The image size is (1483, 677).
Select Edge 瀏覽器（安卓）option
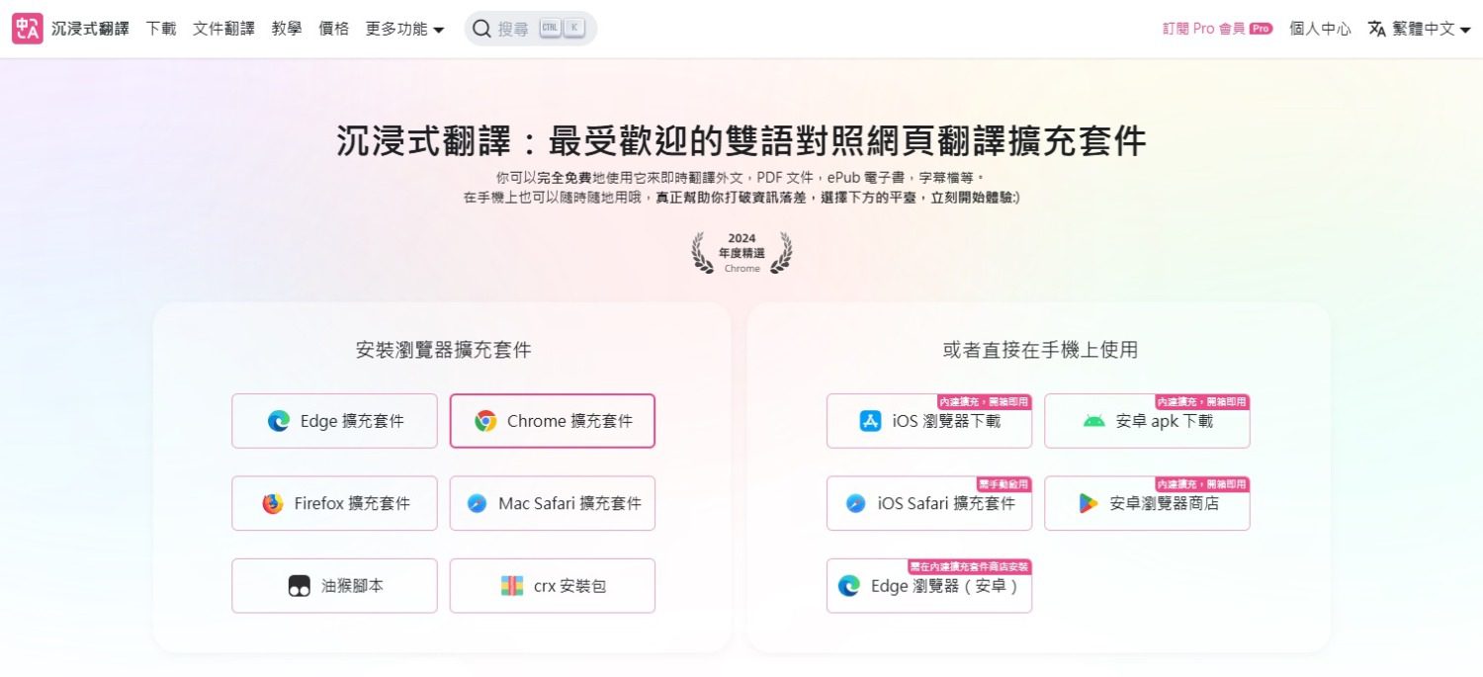coord(929,586)
